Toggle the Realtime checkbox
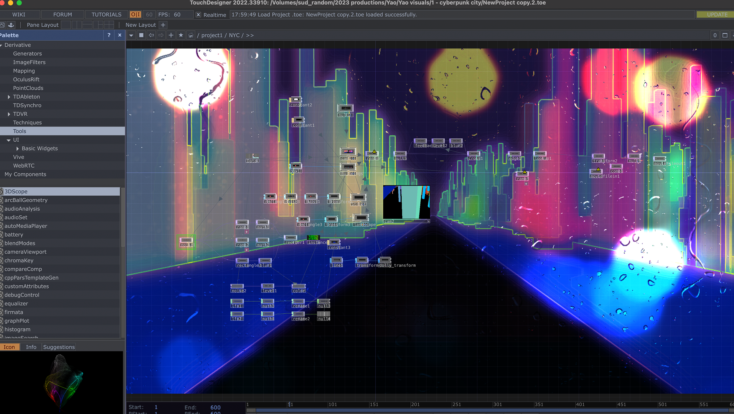The height and width of the screenshot is (414, 734). 198,15
